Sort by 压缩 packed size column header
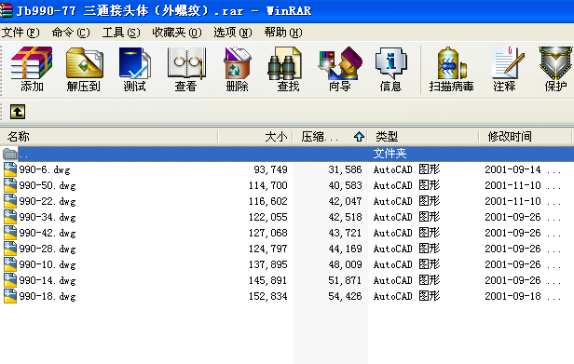Viewport: 574px width, 364px height. point(330,137)
